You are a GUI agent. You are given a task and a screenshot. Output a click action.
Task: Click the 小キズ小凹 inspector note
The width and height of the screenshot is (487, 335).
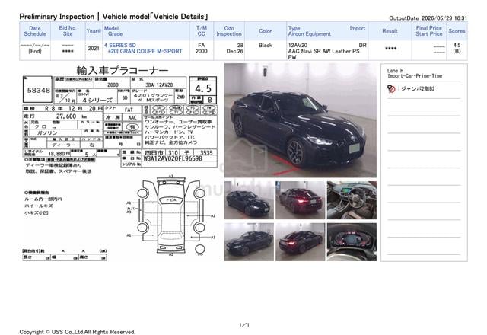pos(37,213)
